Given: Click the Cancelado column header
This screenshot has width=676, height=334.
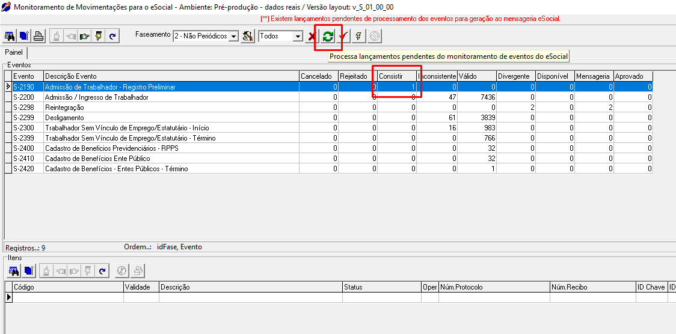Looking at the screenshot, I should 319,76.
